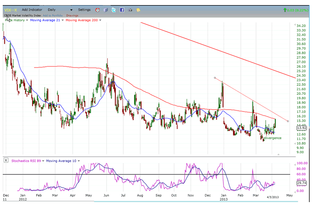Share chart via Facebook icon
Image resolution: width=312 pixels, height=208 pixels.
click(x=122, y=9)
